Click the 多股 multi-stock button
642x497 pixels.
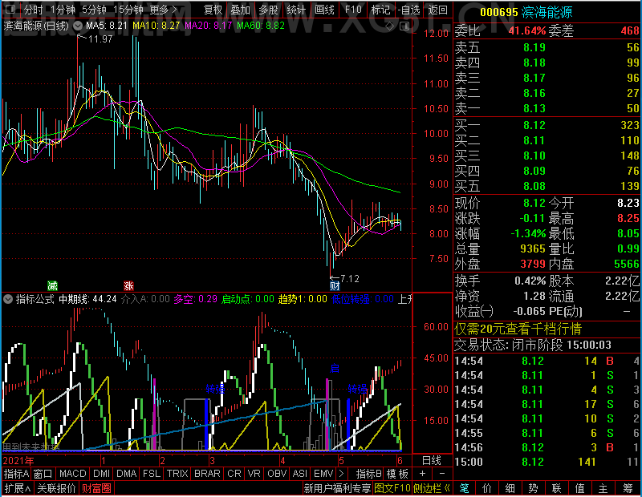point(268,10)
